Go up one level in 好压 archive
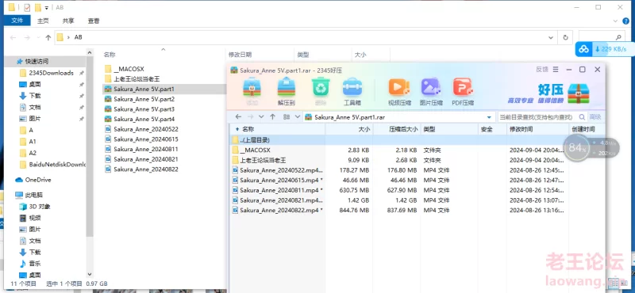Image resolution: width=635 pixels, height=293 pixels. click(272, 116)
